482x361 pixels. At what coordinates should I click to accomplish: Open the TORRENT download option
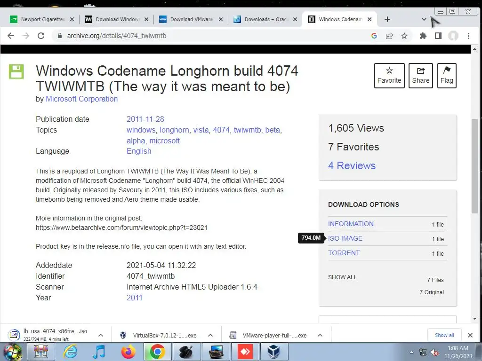click(344, 253)
